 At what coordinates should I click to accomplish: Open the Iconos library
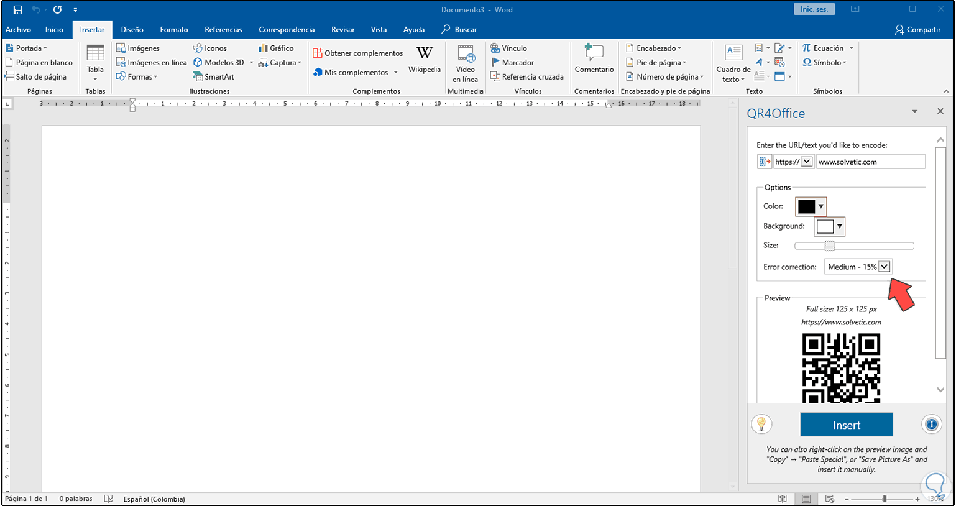(x=210, y=48)
